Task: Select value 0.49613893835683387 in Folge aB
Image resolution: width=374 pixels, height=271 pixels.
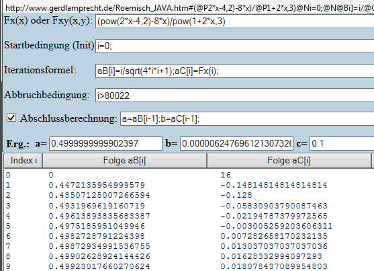Action: click(x=99, y=216)
